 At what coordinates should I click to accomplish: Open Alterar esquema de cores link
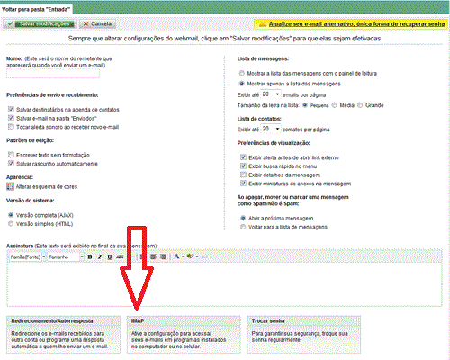[x=47, y=187]
